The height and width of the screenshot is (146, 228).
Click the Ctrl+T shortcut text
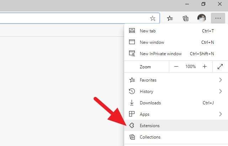(x=208, y=31)
